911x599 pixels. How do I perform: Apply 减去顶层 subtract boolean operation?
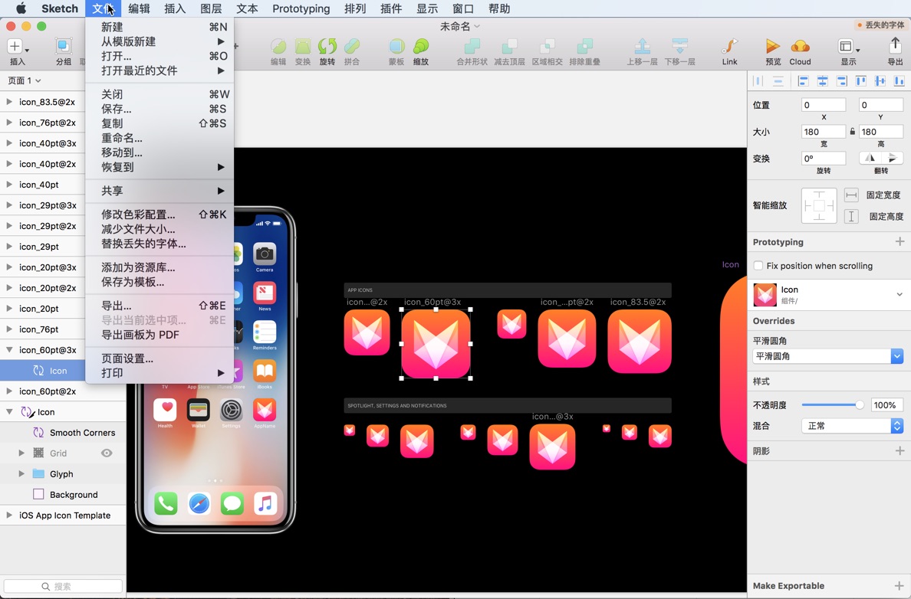coord(511,46)
